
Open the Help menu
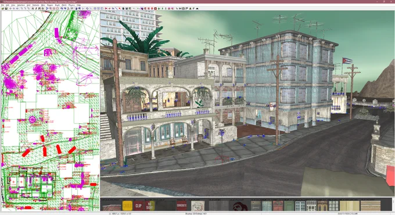[x=78, y=5]
